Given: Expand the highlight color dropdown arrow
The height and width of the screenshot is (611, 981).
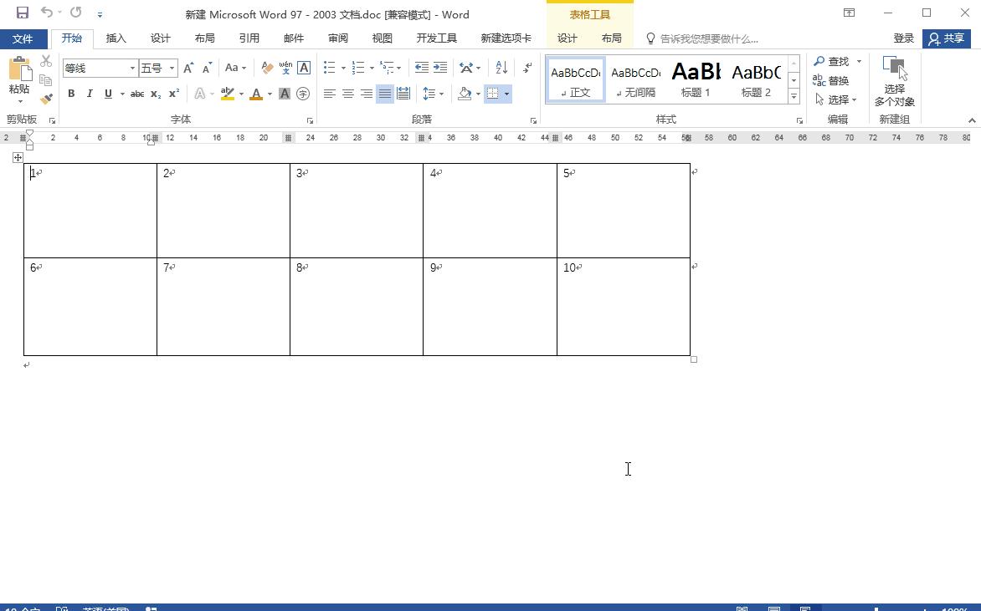Looking at the screenshot, I should point(241,94).
